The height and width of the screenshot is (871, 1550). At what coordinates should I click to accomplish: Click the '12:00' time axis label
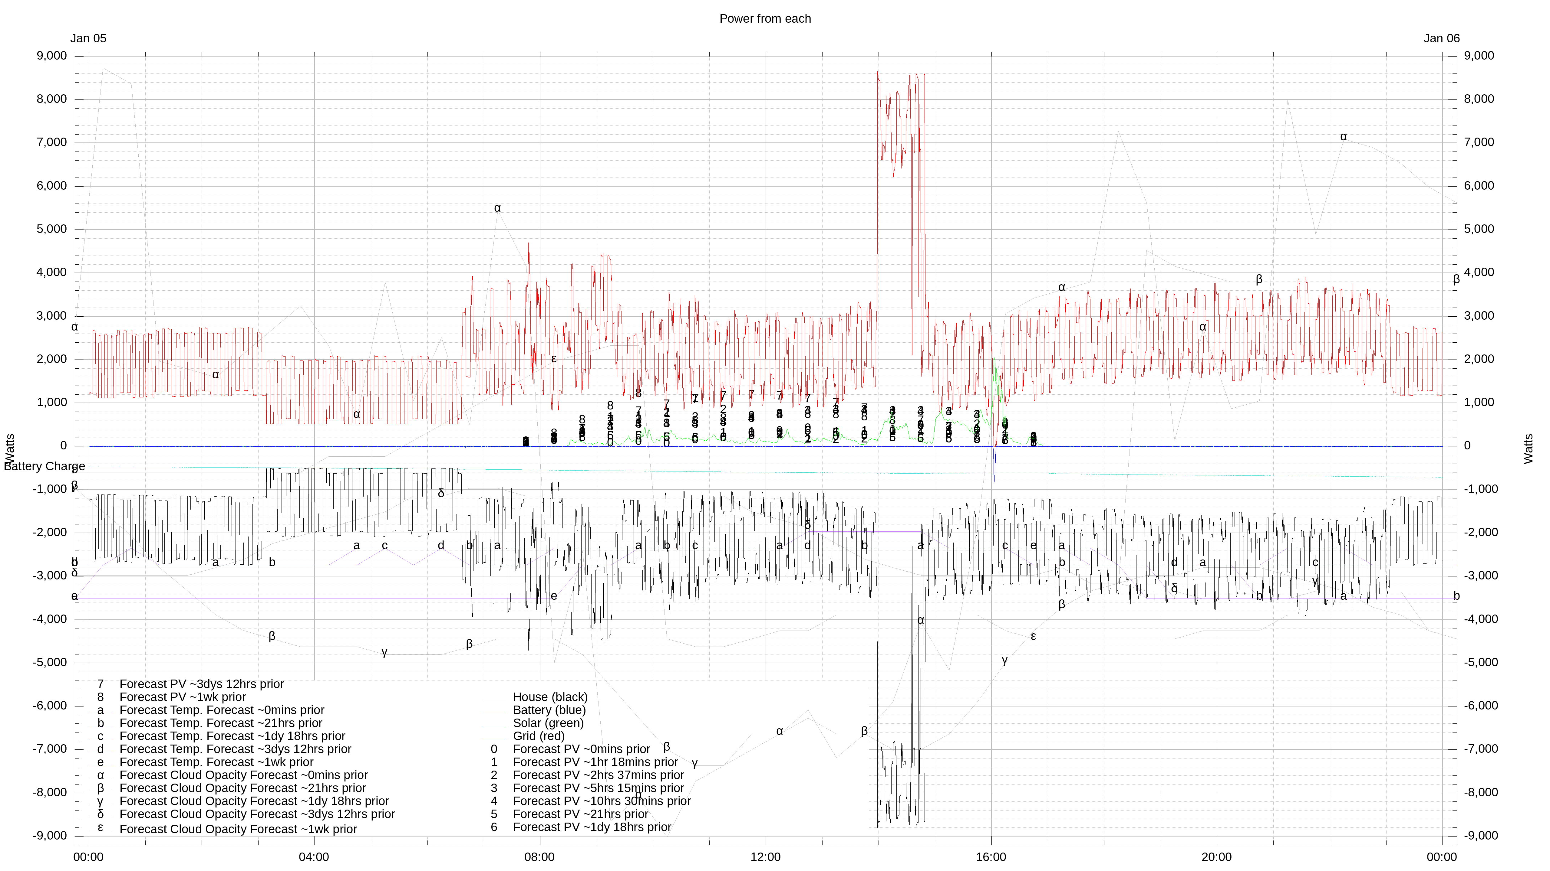point(765,857)
